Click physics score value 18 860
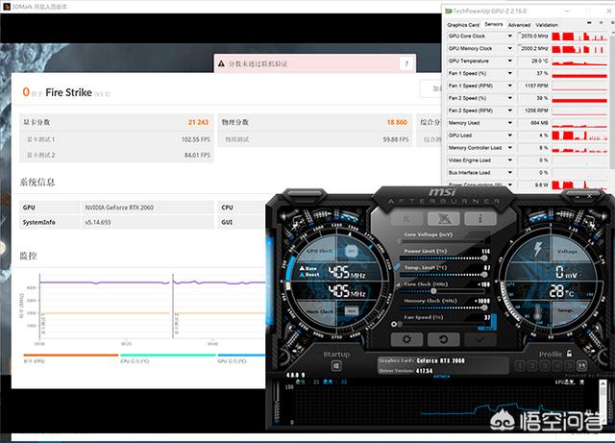 pos(397,122)
